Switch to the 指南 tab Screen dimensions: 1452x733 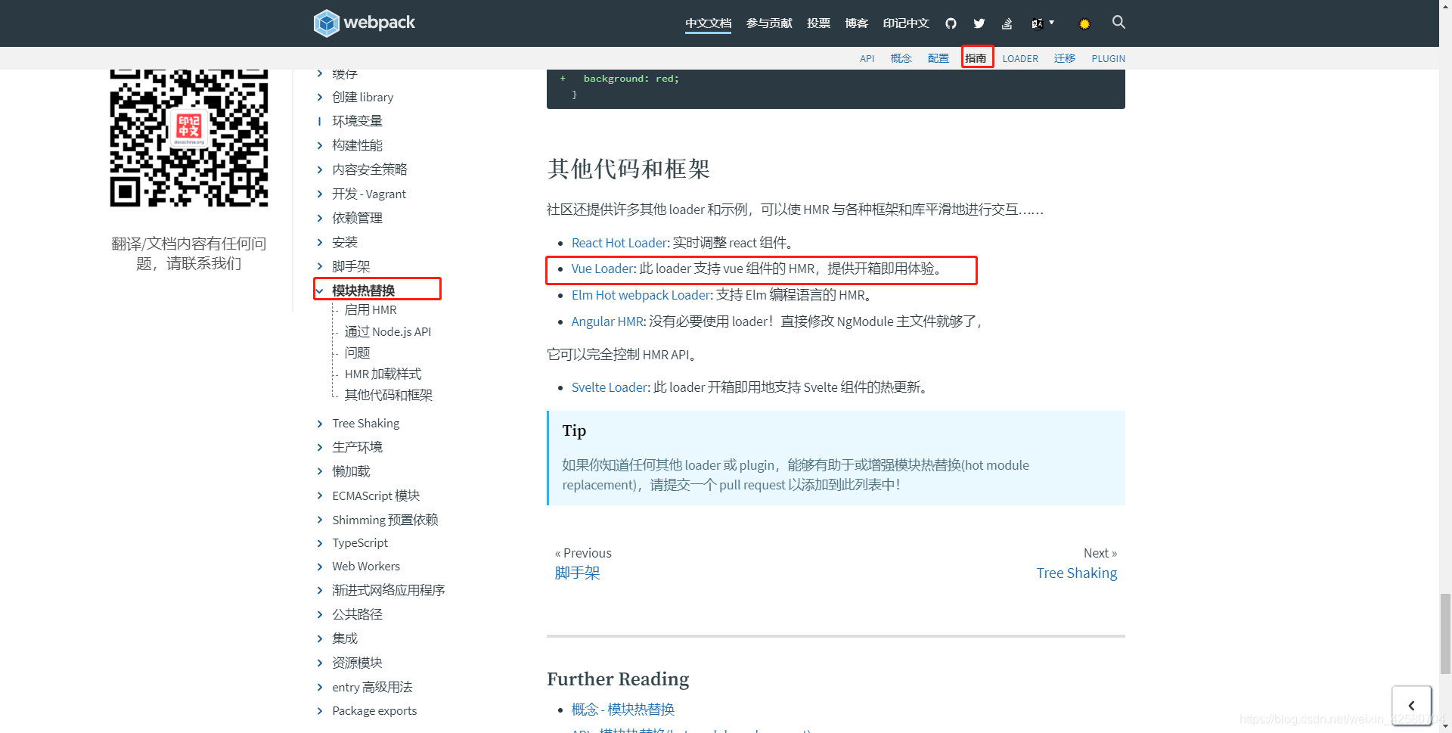pos(976,58)
